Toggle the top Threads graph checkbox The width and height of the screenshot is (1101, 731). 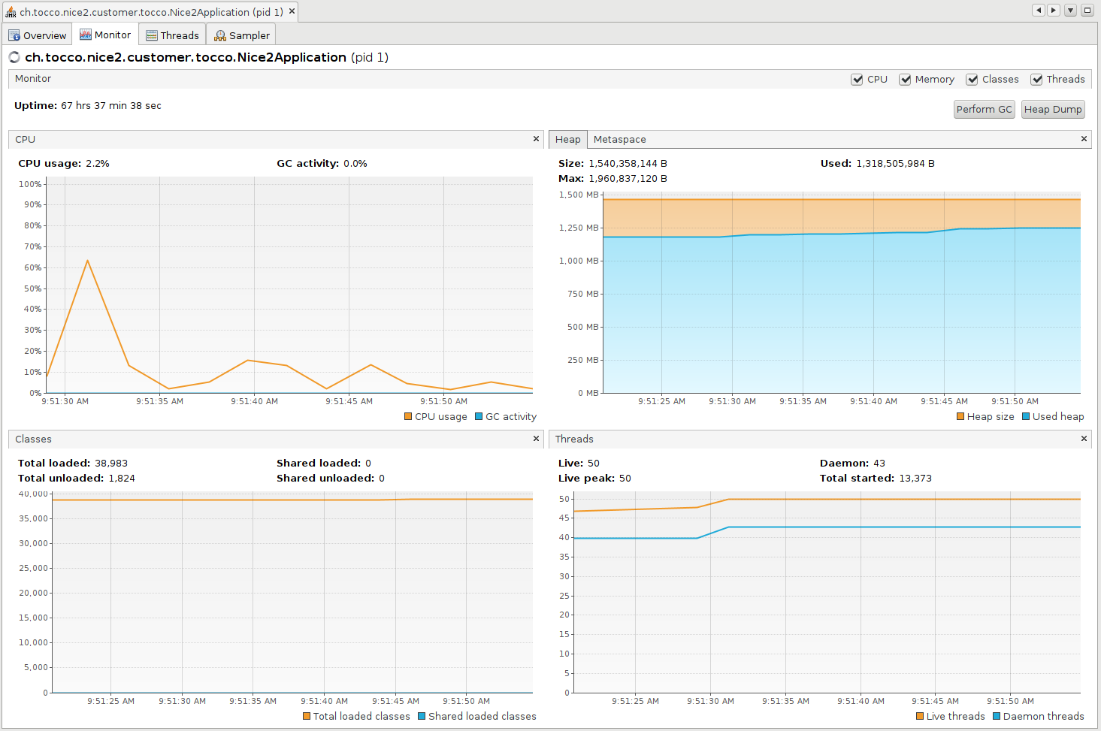coord(1036,79)
